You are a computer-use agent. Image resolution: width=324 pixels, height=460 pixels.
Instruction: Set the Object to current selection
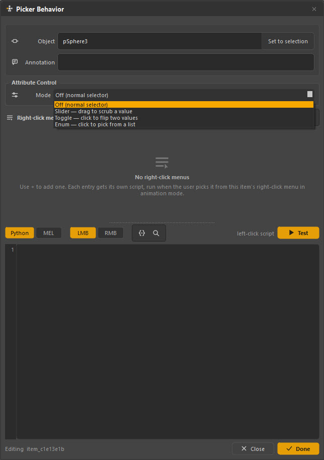[x=288, y=41]
